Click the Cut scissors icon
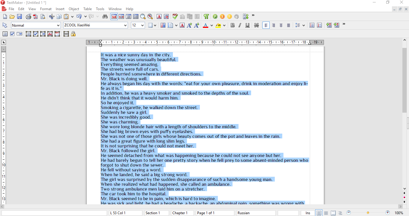The image size is (409, 216). point(52,17)
